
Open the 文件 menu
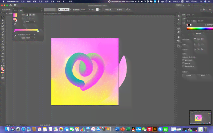23,2
